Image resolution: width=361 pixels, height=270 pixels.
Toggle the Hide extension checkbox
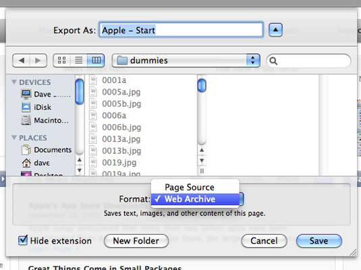(23, 240)
